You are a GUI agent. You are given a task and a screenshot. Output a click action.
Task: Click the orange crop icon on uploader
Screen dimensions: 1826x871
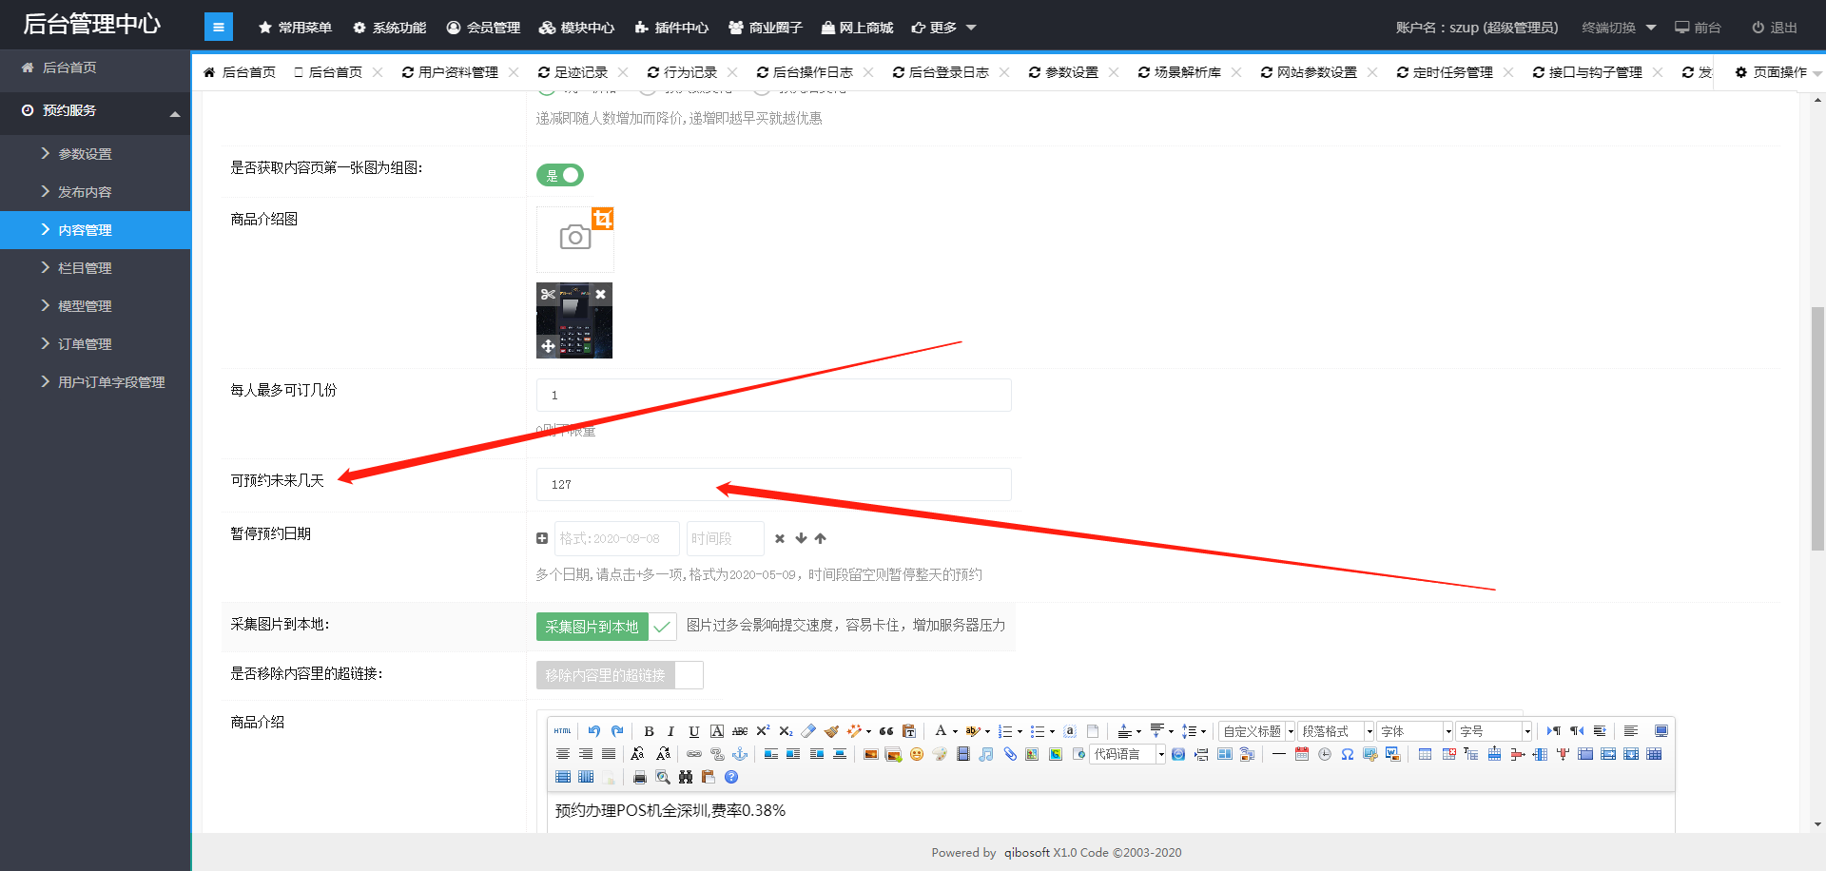(603, 219)
